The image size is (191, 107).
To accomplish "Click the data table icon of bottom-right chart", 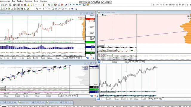I will pyautogui.click(x=98, y=99).
